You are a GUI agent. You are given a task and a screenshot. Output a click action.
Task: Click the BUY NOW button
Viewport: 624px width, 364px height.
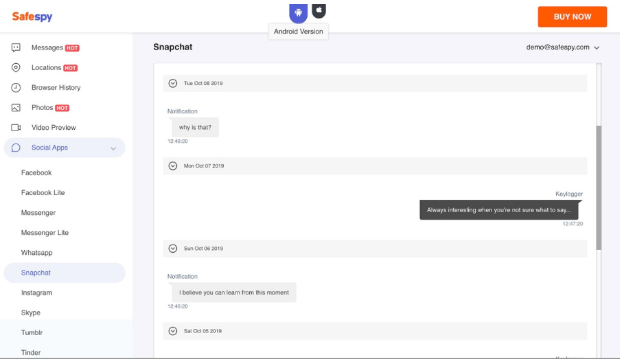(572, 16)
